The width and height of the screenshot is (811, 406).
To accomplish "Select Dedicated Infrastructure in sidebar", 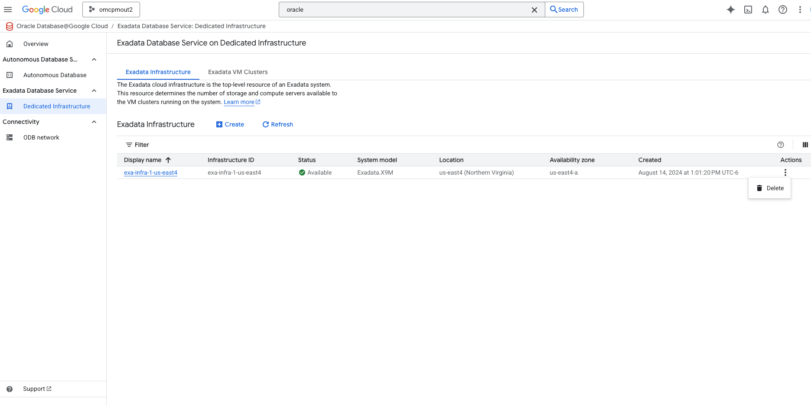I will coord(57,106).
